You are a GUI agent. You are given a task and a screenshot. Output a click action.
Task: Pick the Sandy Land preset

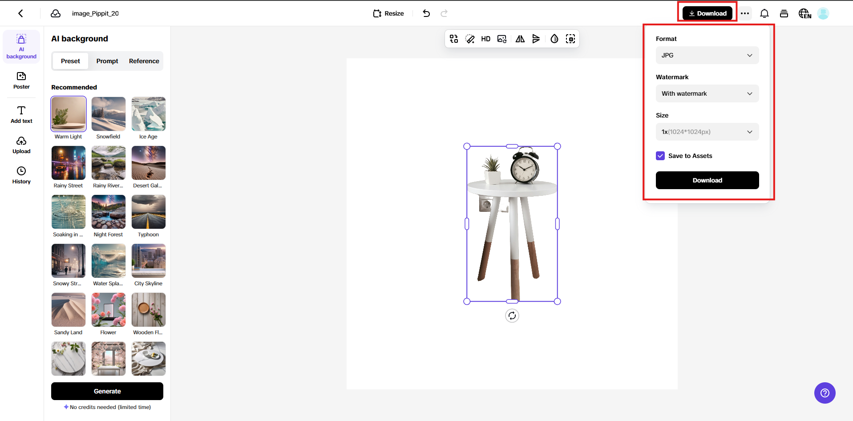tap(69, 310)
